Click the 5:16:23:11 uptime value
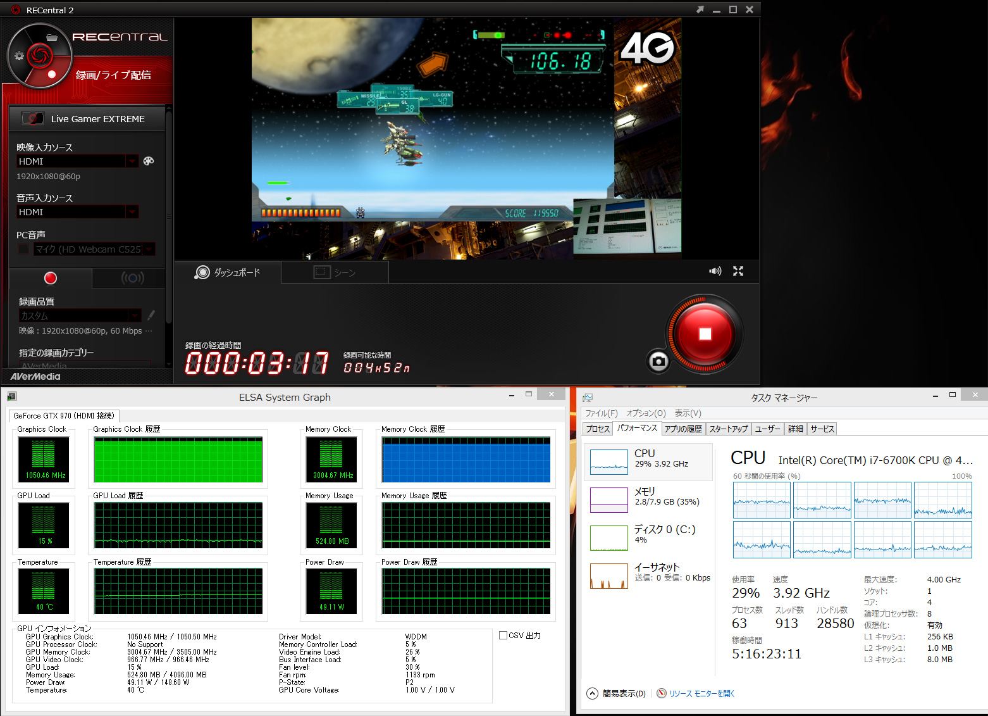 (767, 654)
